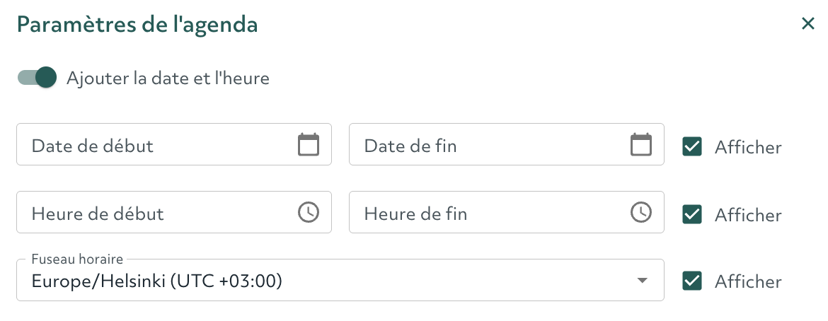Click the Ajouter la date et l'heure label text
The width and height of the screenshot is (828, 321).
(x=168, y=78)
